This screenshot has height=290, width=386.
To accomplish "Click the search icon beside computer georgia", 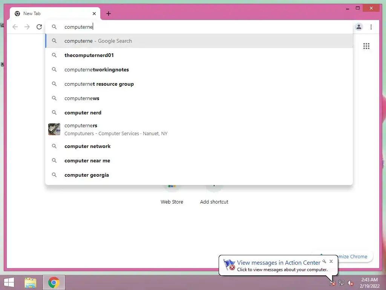I will coord(54,175).
